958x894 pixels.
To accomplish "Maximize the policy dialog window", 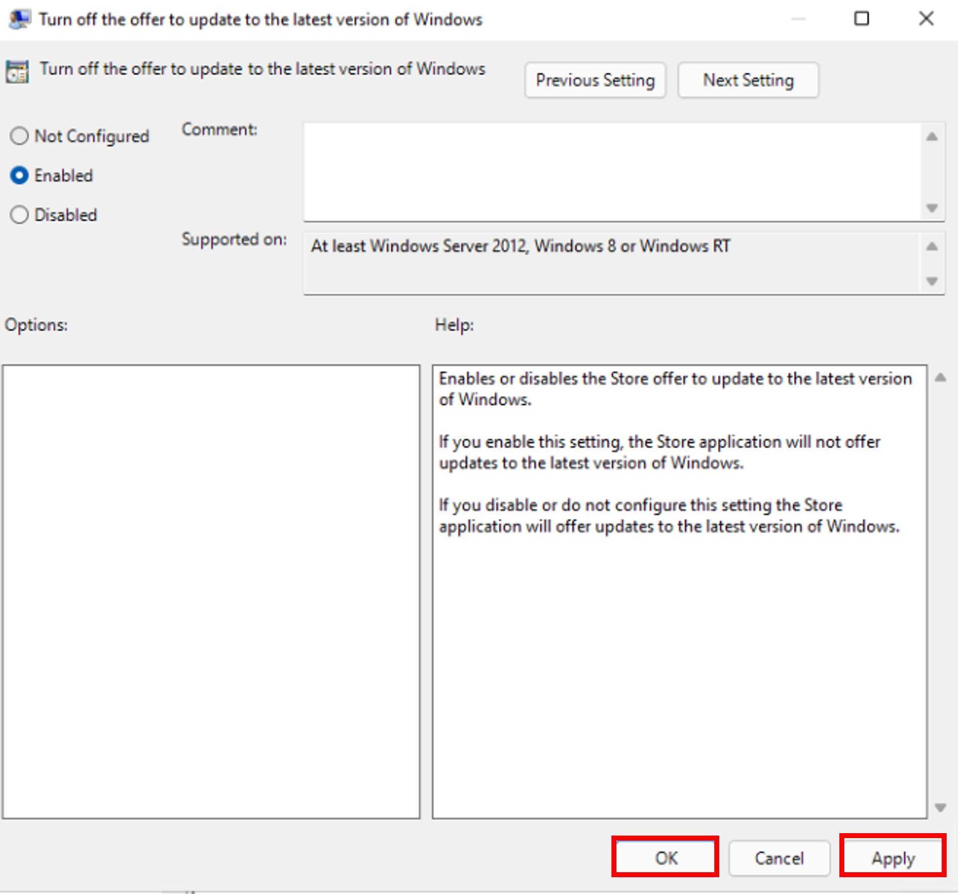I will [862, 19].
